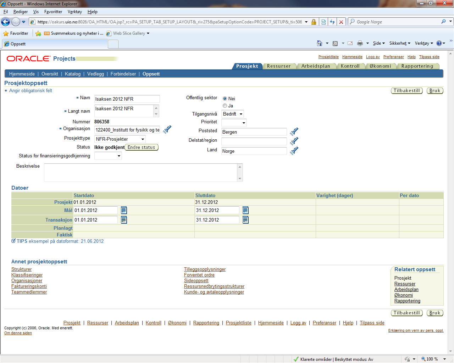The height and width of the screenshot is (363, 454).
Task: Open the Home page icon in command bar
Action: [320, 43]
